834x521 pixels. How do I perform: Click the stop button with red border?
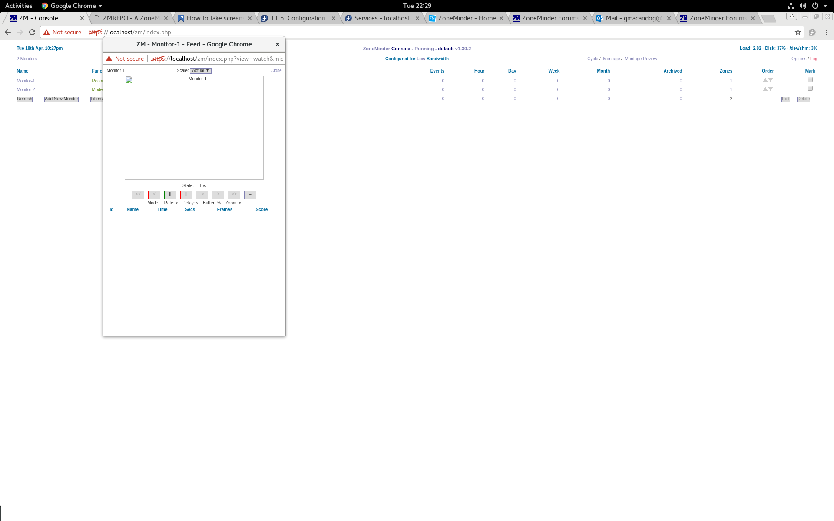[x=186, y=195]
